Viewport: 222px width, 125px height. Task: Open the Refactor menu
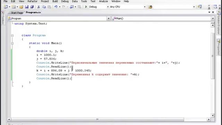pyautogui.click(x=32, y=1)
